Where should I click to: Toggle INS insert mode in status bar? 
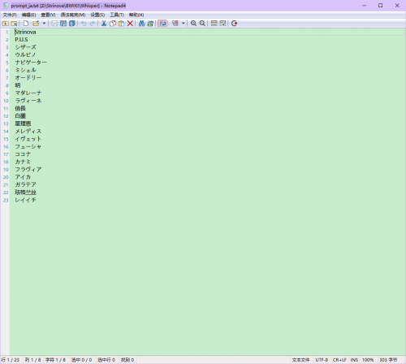(x=354, y=360)
